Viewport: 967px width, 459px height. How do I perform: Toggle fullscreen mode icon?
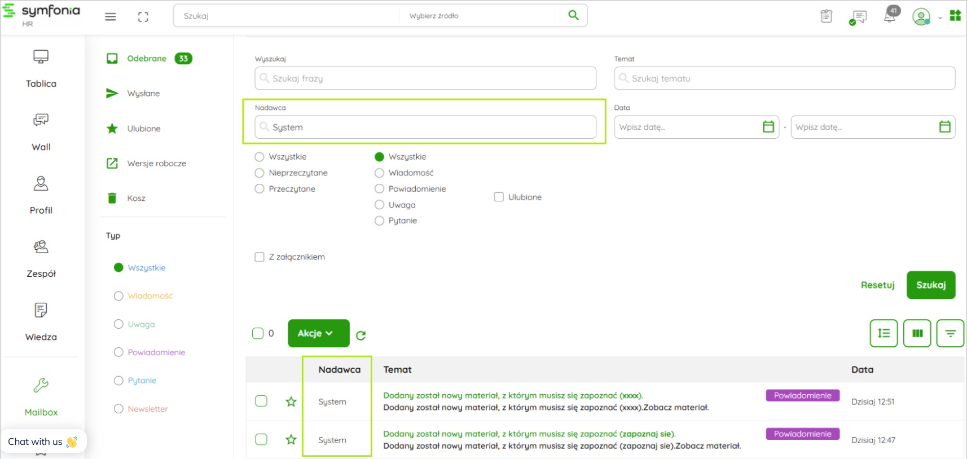pyautogui.click(x=143, y=17)
